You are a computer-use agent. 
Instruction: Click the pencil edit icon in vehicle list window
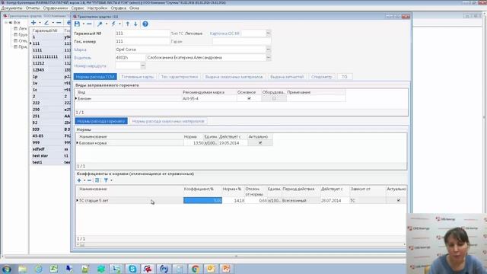[46, 22]
